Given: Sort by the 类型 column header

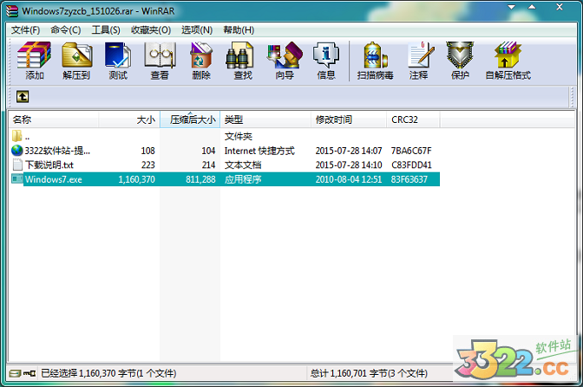Looking at the screenshot, I should coord(265,119).
